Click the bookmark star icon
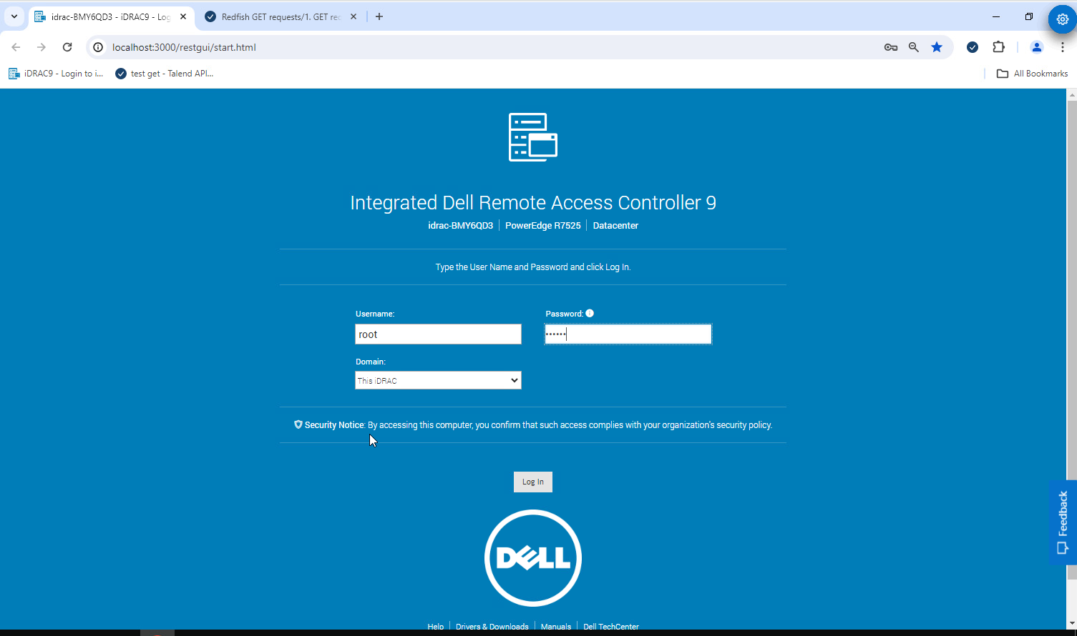The height and width of the screenshot is (636, 1077). (x=937, y=47)
